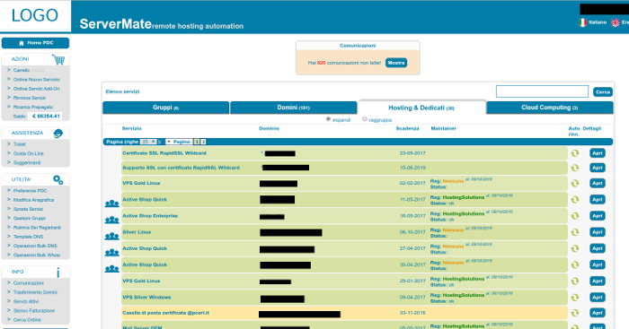Image resolution: width=629 pixels, height=329 pixels.
Task: Click 'Operazioni Bulk DNS' link
Action: tap(35, 247)
